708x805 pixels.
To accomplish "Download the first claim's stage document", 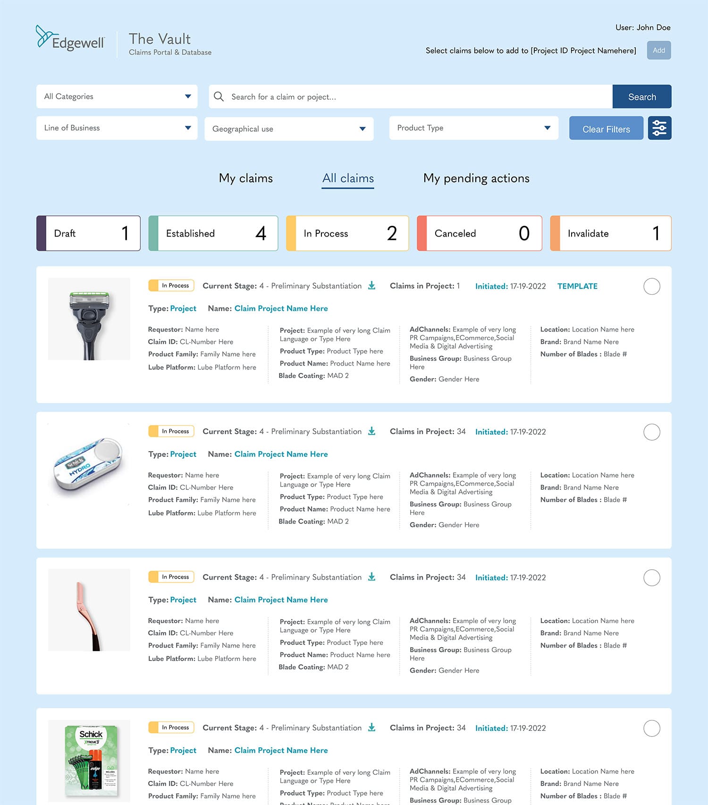I will pyautogui.click(x=371, y=286).
